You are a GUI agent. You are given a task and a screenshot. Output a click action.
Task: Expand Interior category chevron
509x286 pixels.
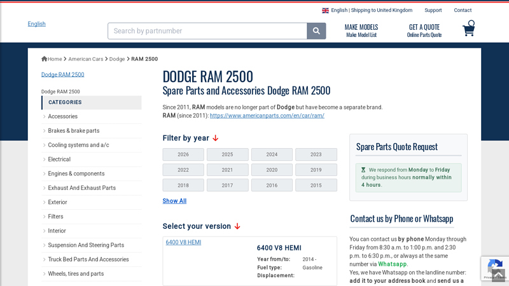coord(44,231)
